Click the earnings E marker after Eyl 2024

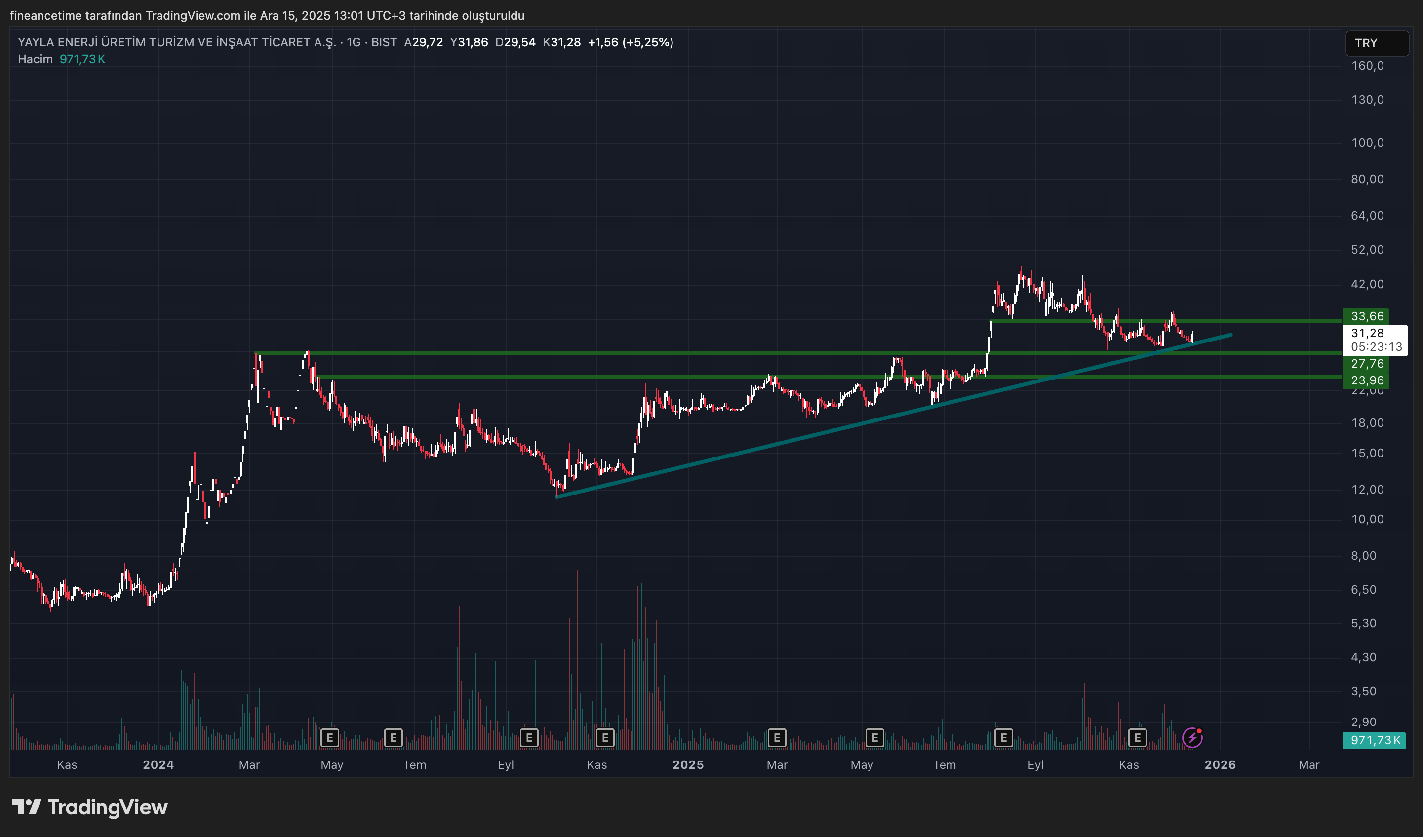pyautogui.click(x=529, y=738)
